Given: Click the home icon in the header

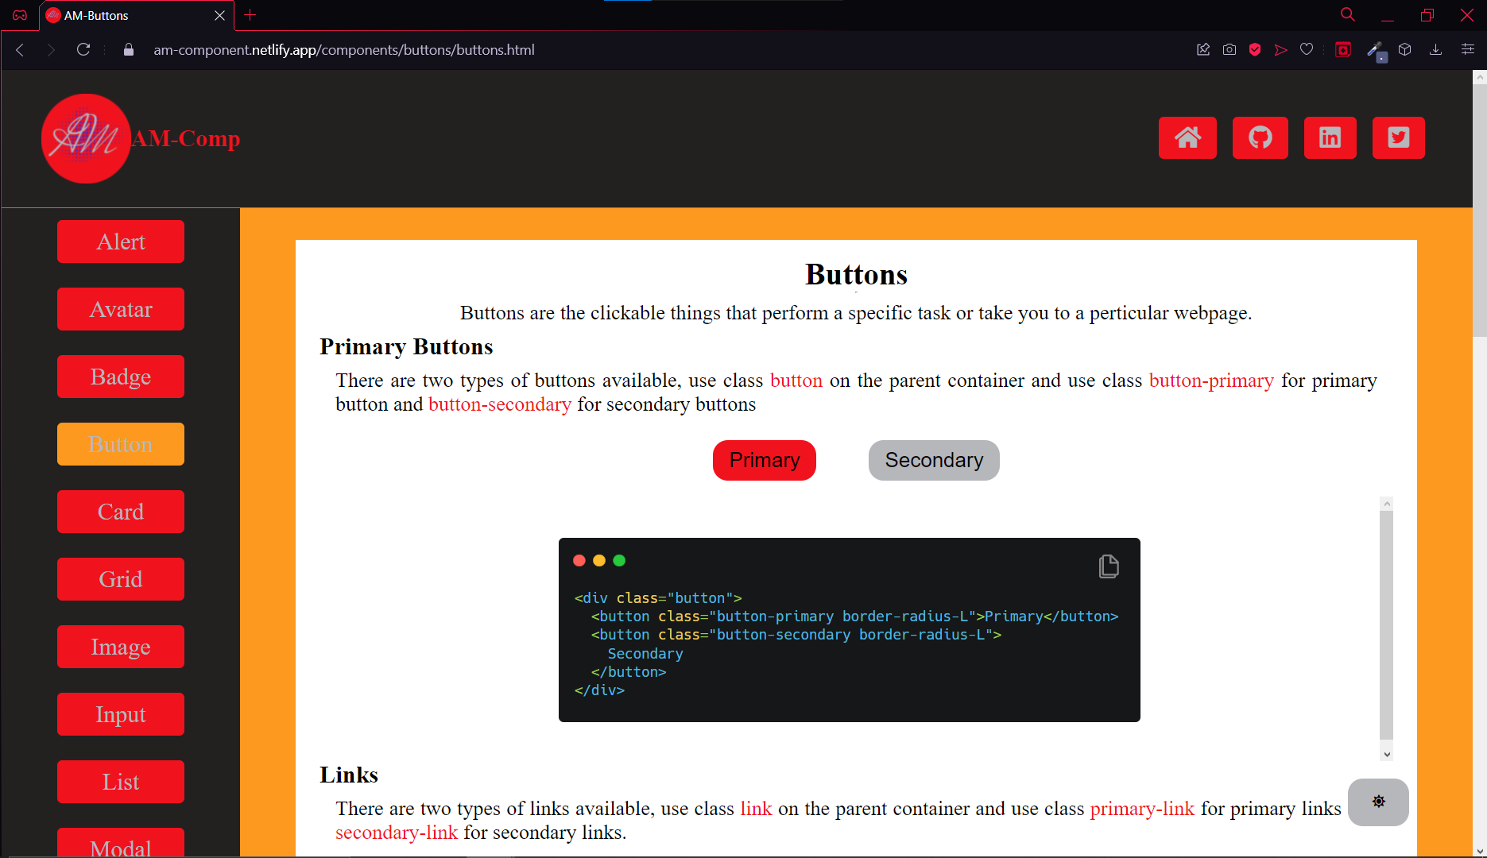Looking at the screenshot, I should click(1187, 137).
